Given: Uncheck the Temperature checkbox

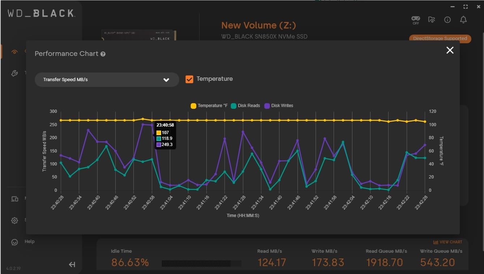Looking at the screenshot, I should pos(189,79).
